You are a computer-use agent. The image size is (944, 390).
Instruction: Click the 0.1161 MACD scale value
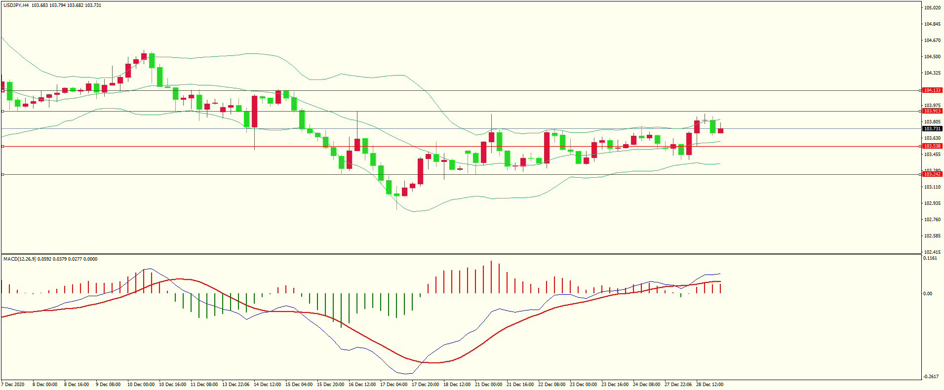point(930,258)
